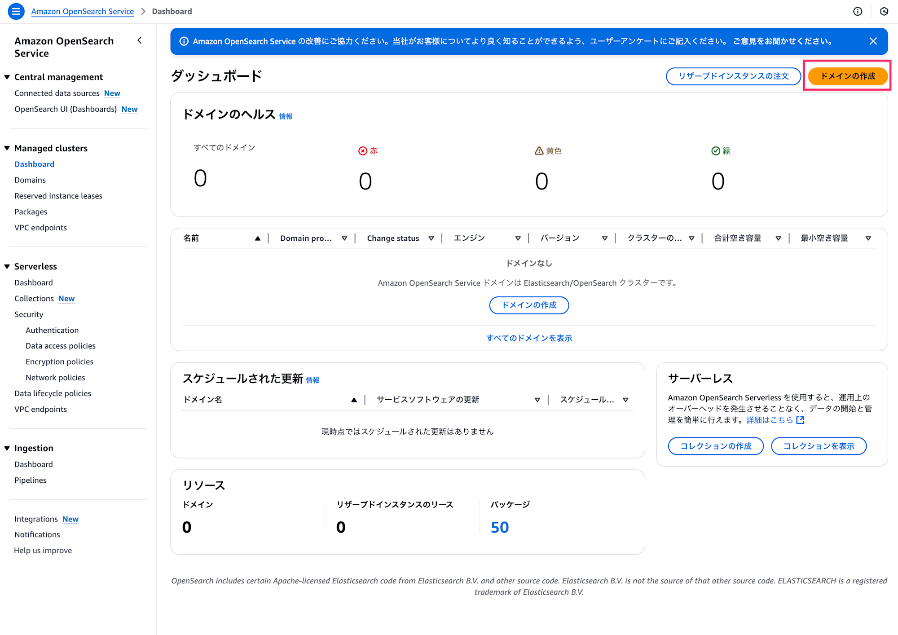
Task: Click the green 緑 check icon
Action: (716, 151)
